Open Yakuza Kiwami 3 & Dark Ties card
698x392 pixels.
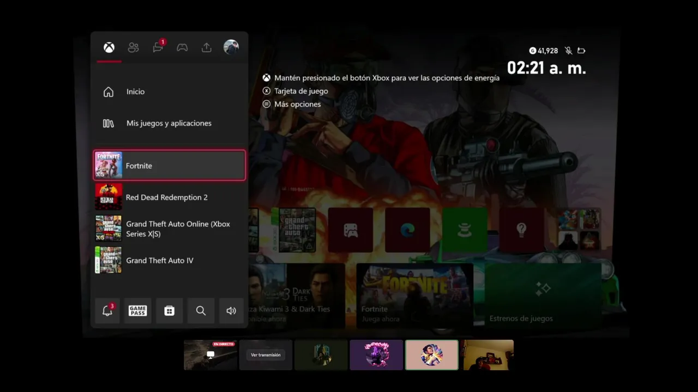[x=297, y=296]
